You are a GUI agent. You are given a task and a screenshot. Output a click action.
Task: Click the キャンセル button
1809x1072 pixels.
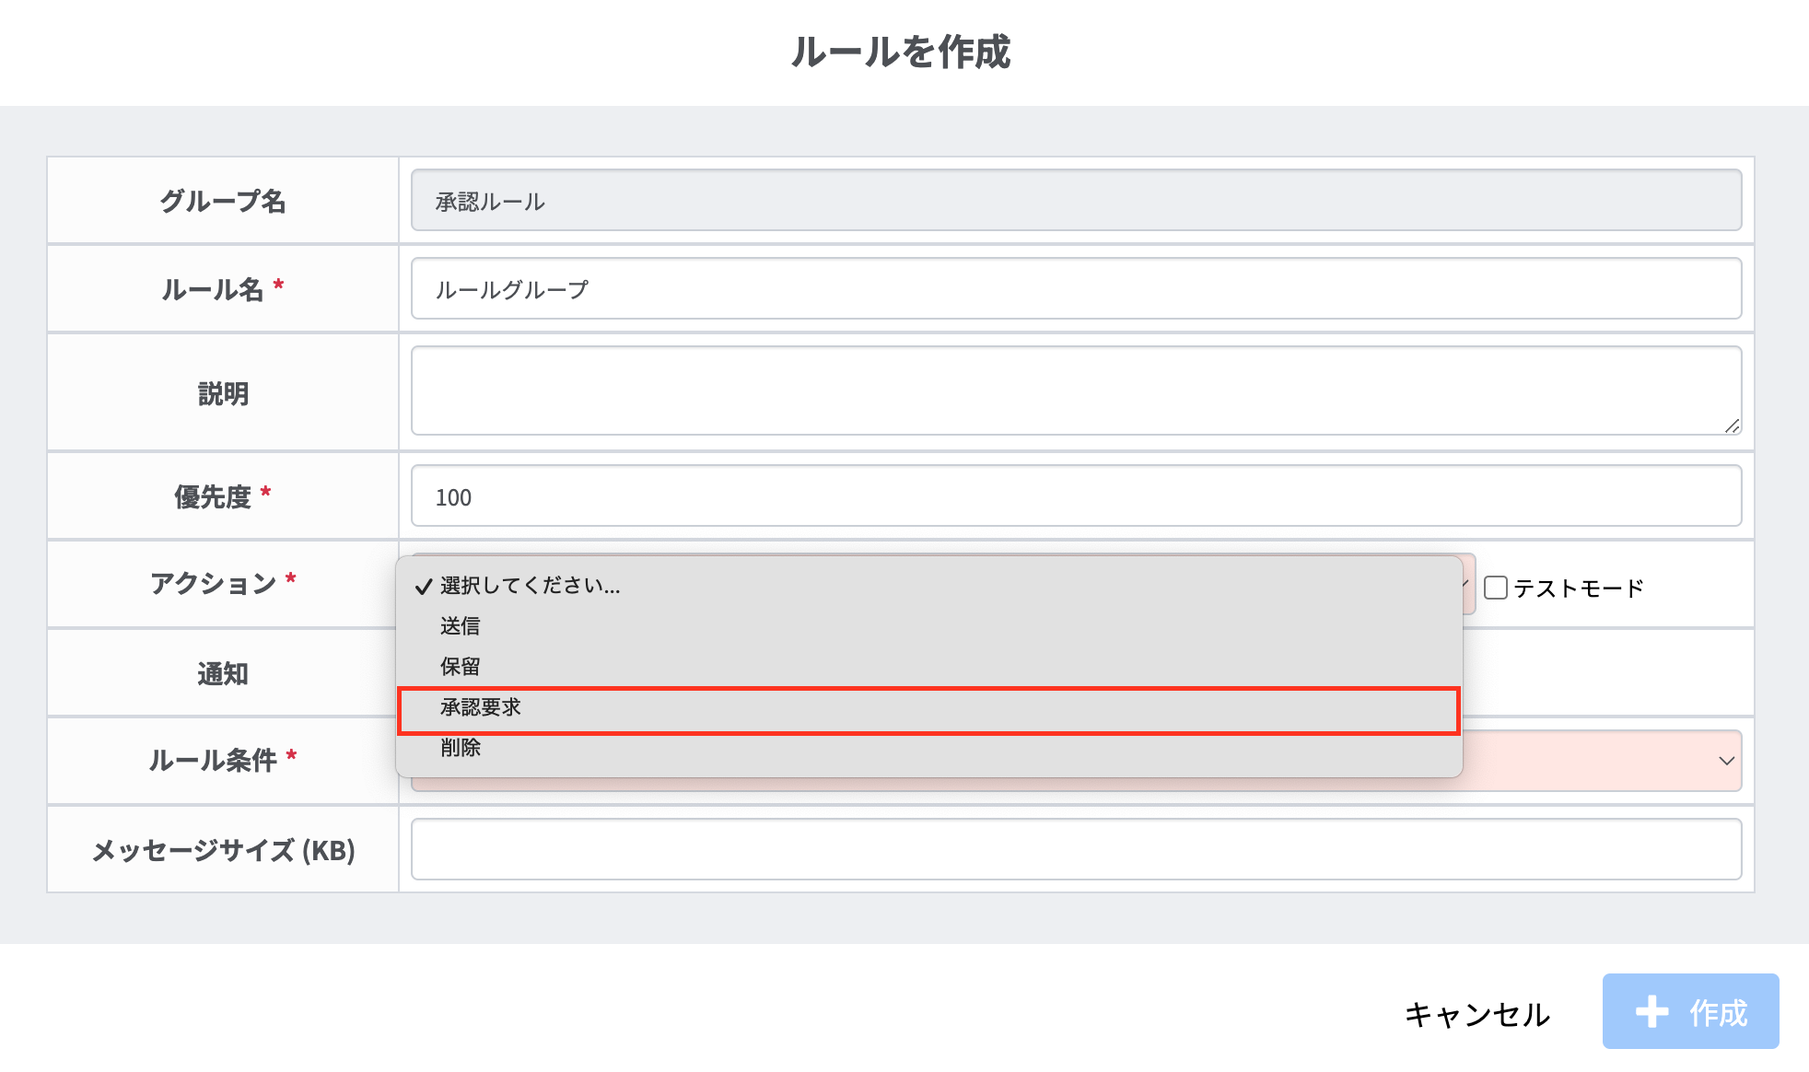coord(1477,1014)
